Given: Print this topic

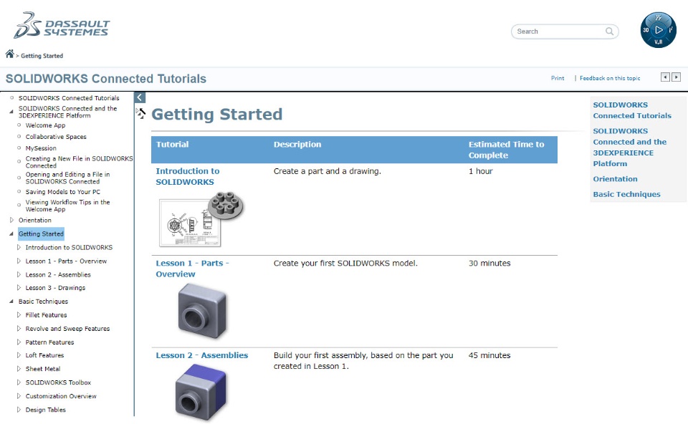Looking at the screenshot, I should (x=558, y=78).
